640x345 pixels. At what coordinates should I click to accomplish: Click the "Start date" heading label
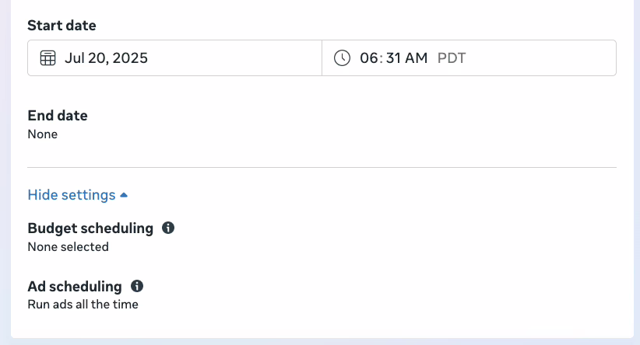(x=62, y=26)
